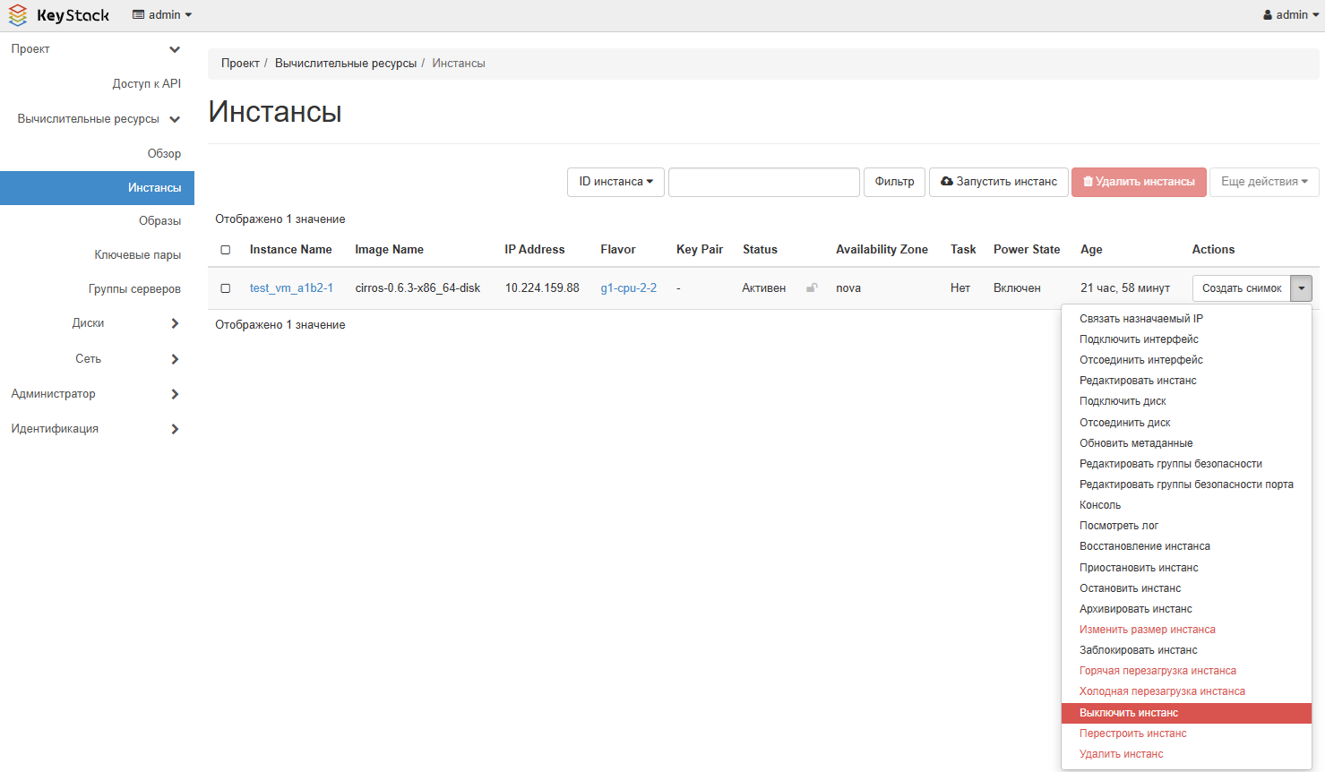Open the Еще действия dropdown
The width and height of the screenshot is (1325, 772).
point(1263,182)
